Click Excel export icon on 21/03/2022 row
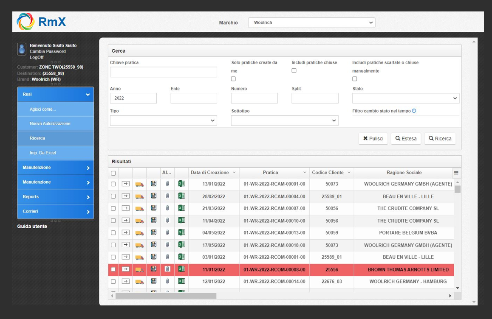 point(181,208)
